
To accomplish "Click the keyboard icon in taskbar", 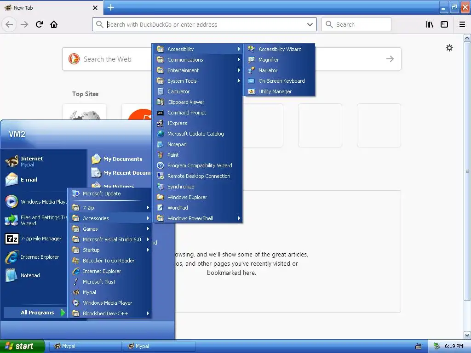I will [x=419, y=347].
